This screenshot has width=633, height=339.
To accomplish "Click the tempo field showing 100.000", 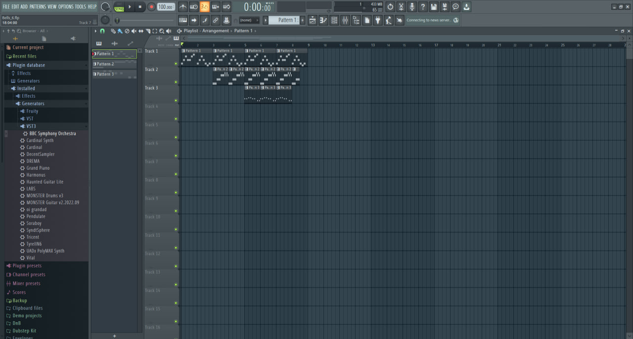I will (x=166, y=7).
